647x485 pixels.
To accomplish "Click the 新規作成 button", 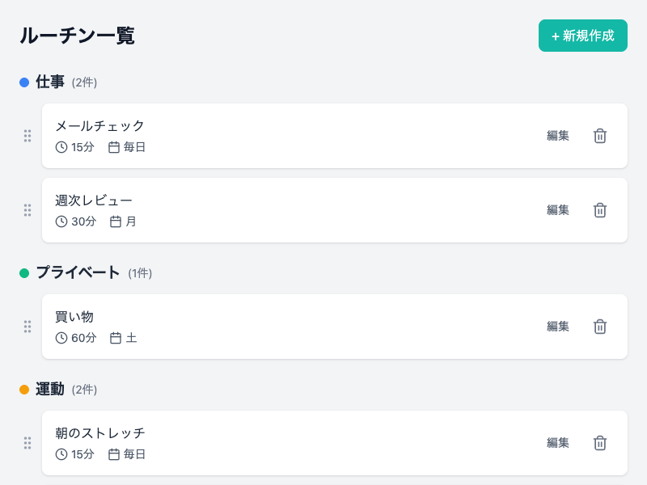I will click(x=583, y=36).
